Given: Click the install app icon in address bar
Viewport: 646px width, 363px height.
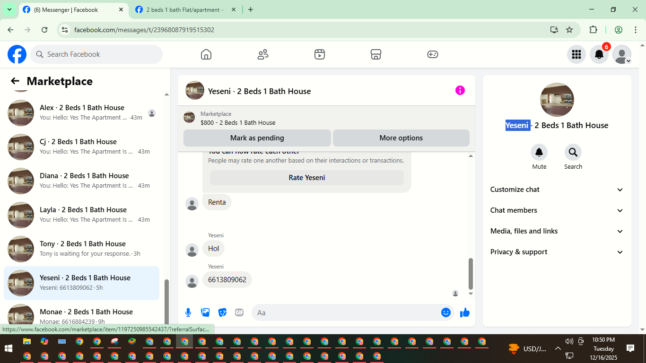Looking at the screenshot, I should tap(554, 30).
